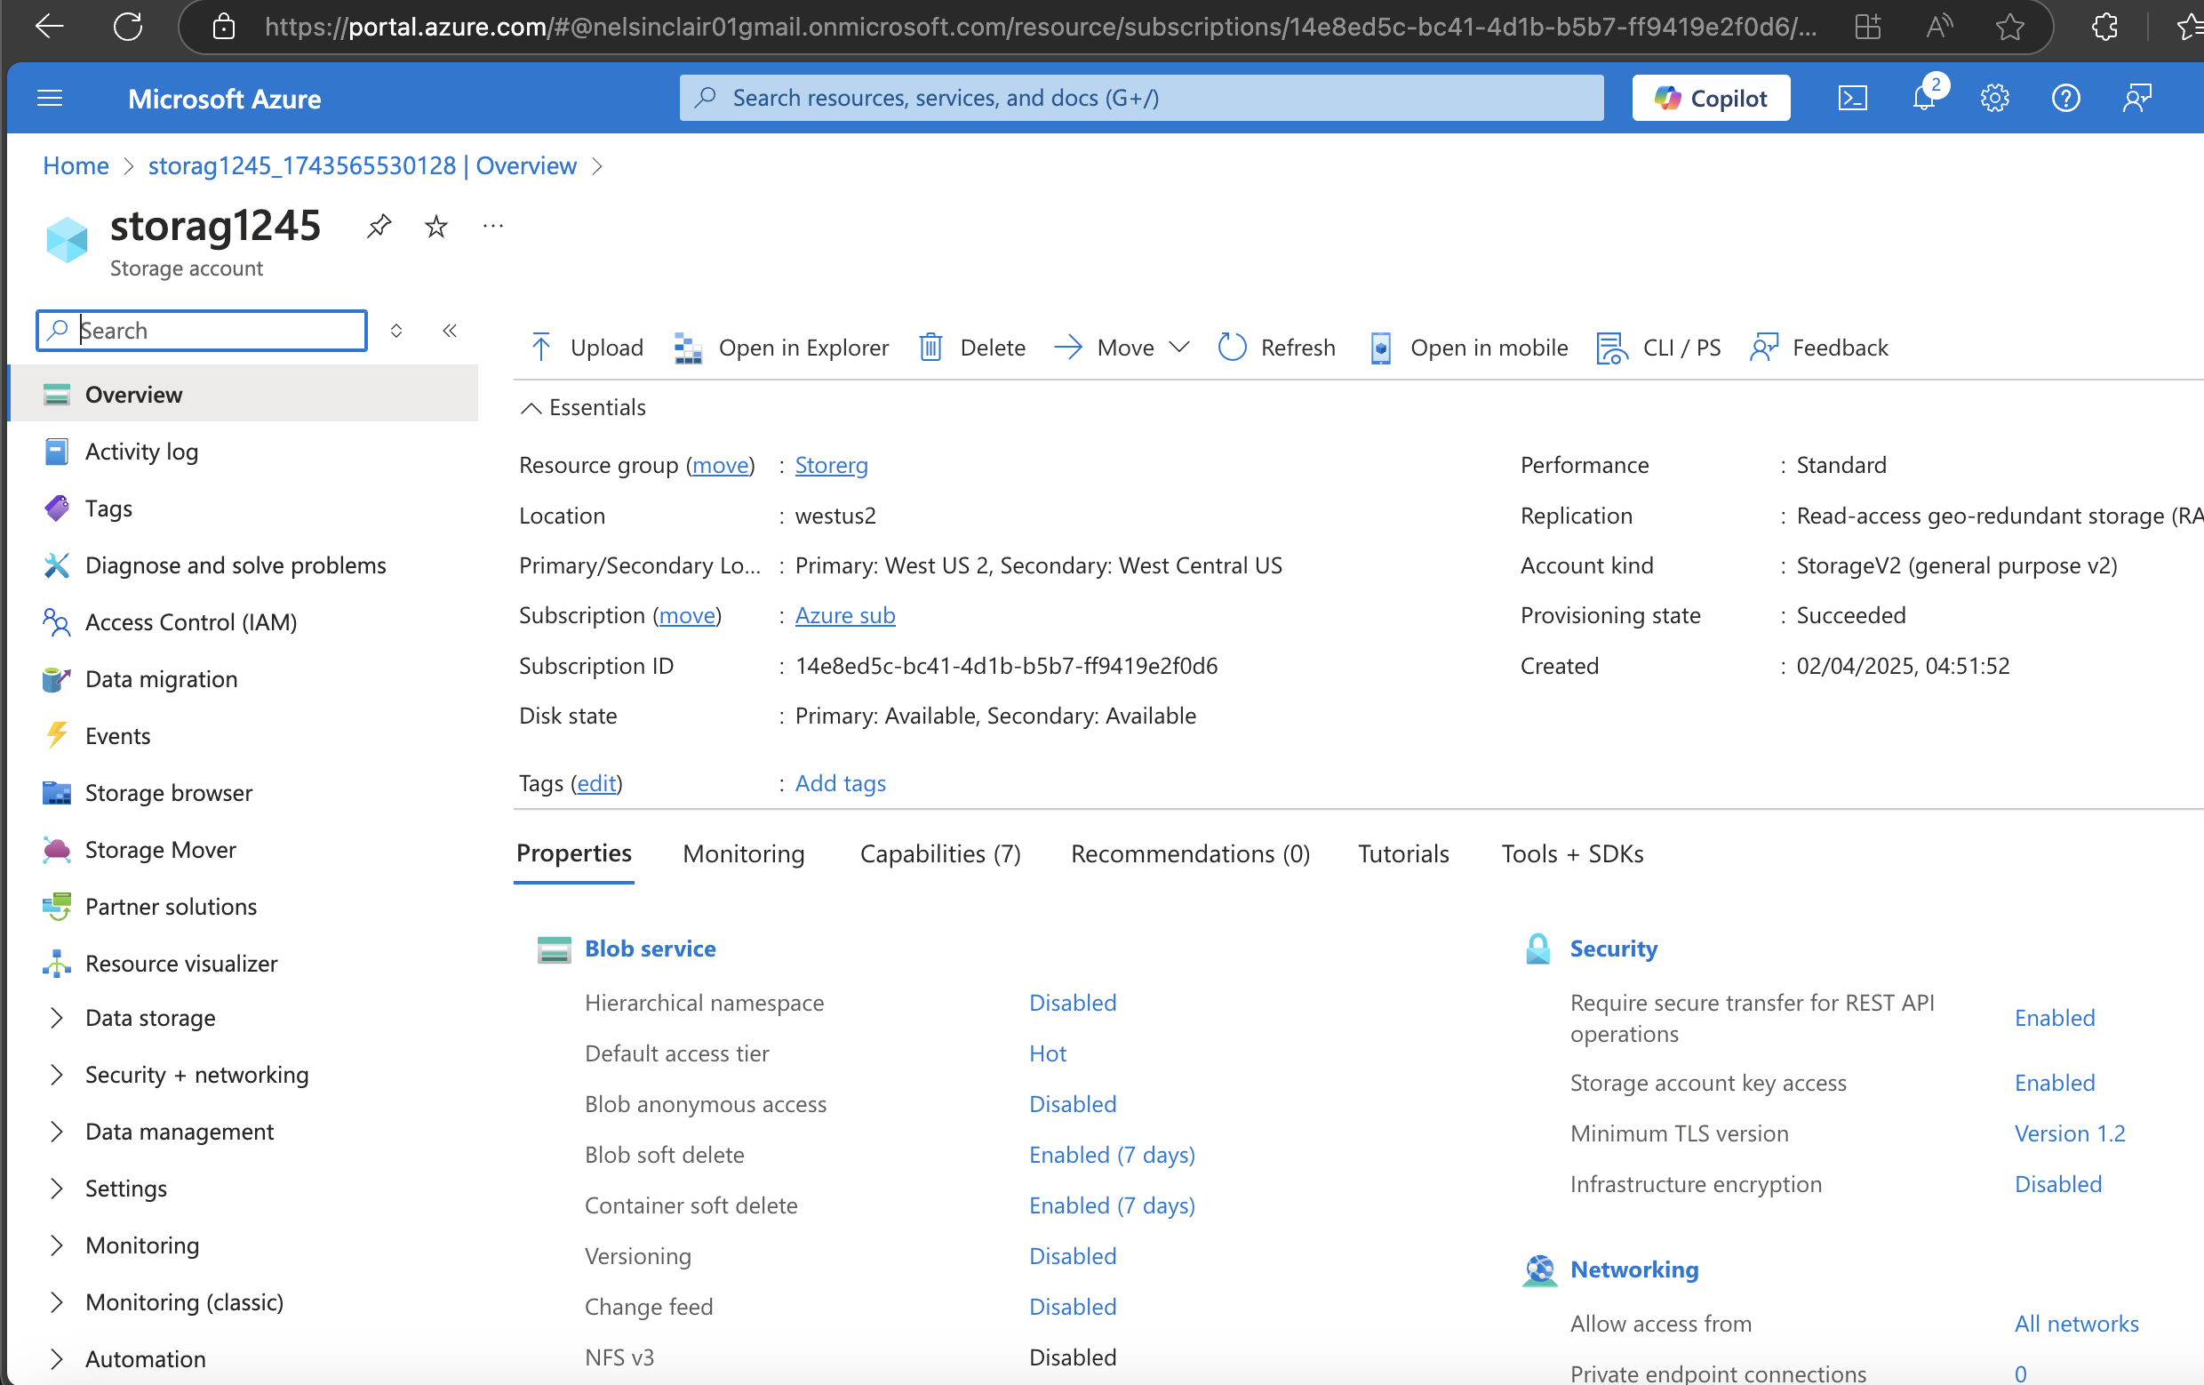2204x1385 pixels.
Task: Open Azure sub subscription link
Action: pyautogui.click(x=845, y=615)
